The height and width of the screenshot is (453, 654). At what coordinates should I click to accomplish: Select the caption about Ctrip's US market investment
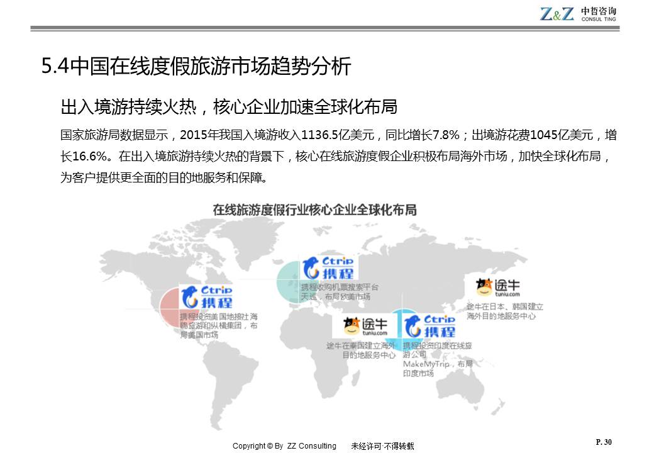pyautogui.click(x=218, y=325)
